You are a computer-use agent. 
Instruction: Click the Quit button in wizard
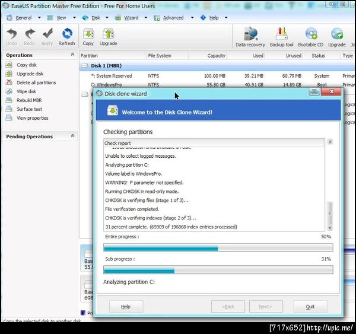pos(310,307)
